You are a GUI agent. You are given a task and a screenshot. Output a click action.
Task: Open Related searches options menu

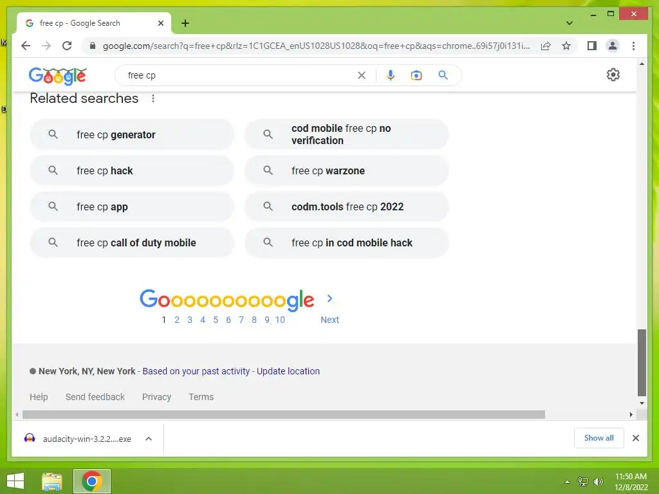(153, 98)
